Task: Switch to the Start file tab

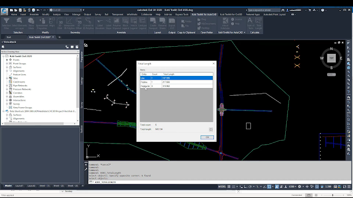Action: click(9, 37)
